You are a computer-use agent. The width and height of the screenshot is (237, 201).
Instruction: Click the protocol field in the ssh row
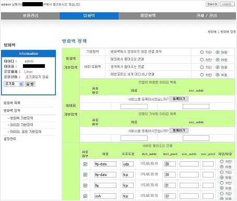pyautogui.click(x=128, y=196)
